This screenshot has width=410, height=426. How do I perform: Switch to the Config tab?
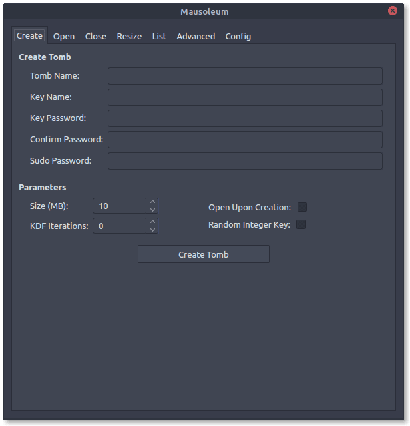tap(238, 36)
